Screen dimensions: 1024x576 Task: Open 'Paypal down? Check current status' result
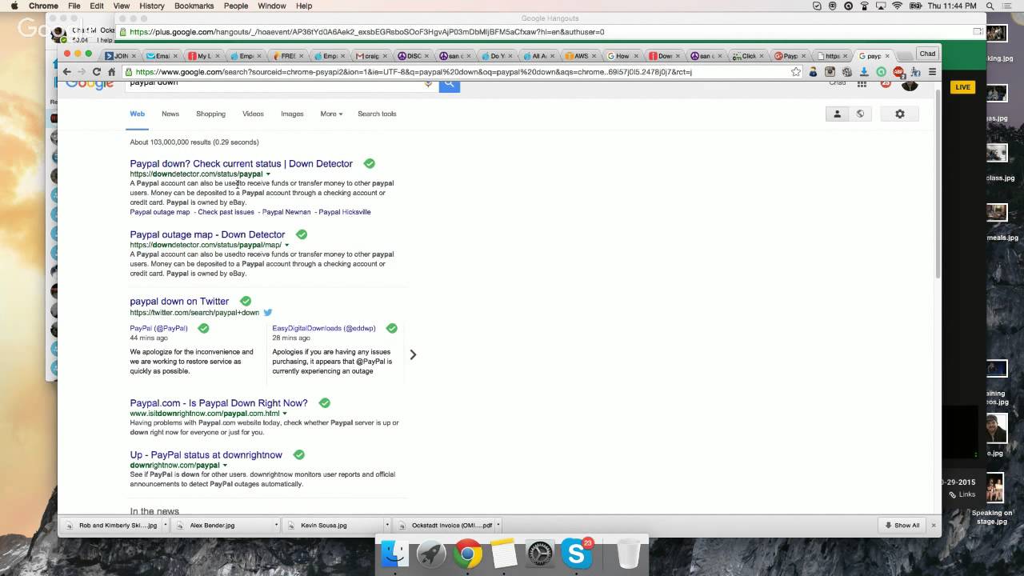(x=241, y=163)
